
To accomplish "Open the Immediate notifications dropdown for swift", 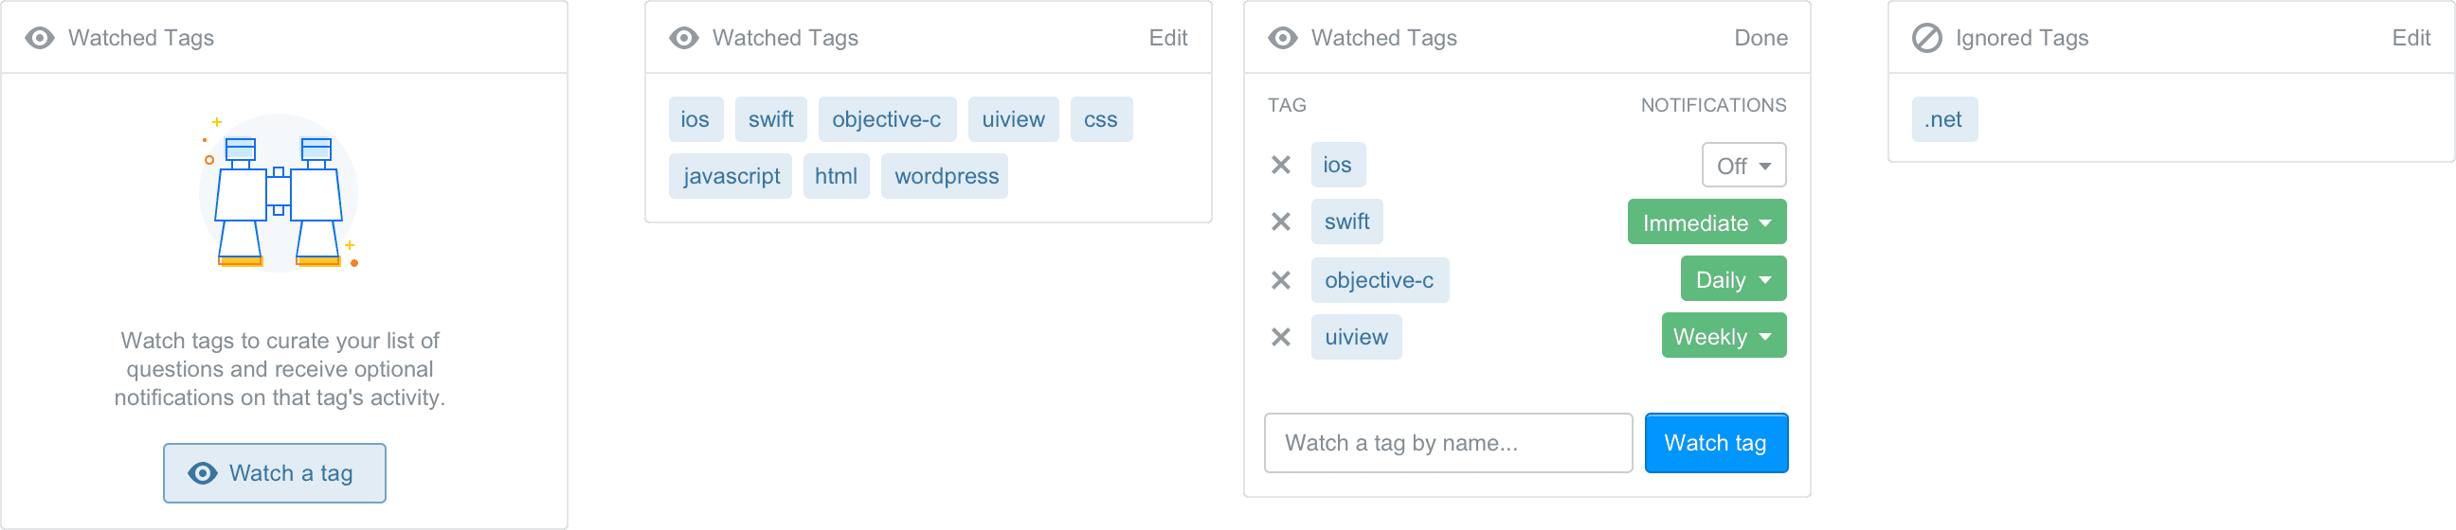I will 1707,221.
